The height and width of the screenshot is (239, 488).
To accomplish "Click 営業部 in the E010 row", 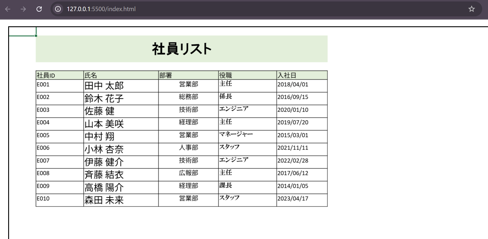I will click(x=189, y=198).
